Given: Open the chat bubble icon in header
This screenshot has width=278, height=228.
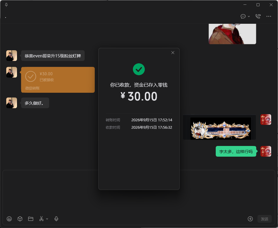Looking at the screenshot, I should 243,16.
